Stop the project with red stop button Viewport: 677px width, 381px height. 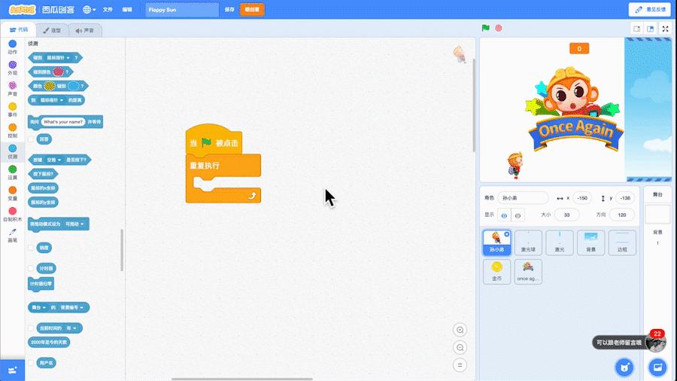tap(499, 28)
